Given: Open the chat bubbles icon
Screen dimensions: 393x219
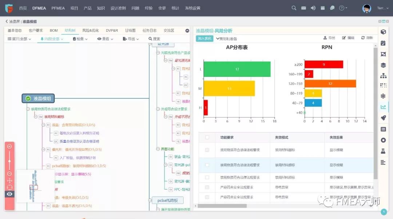Looking at the screenshot, I should [x=332, y=8].
